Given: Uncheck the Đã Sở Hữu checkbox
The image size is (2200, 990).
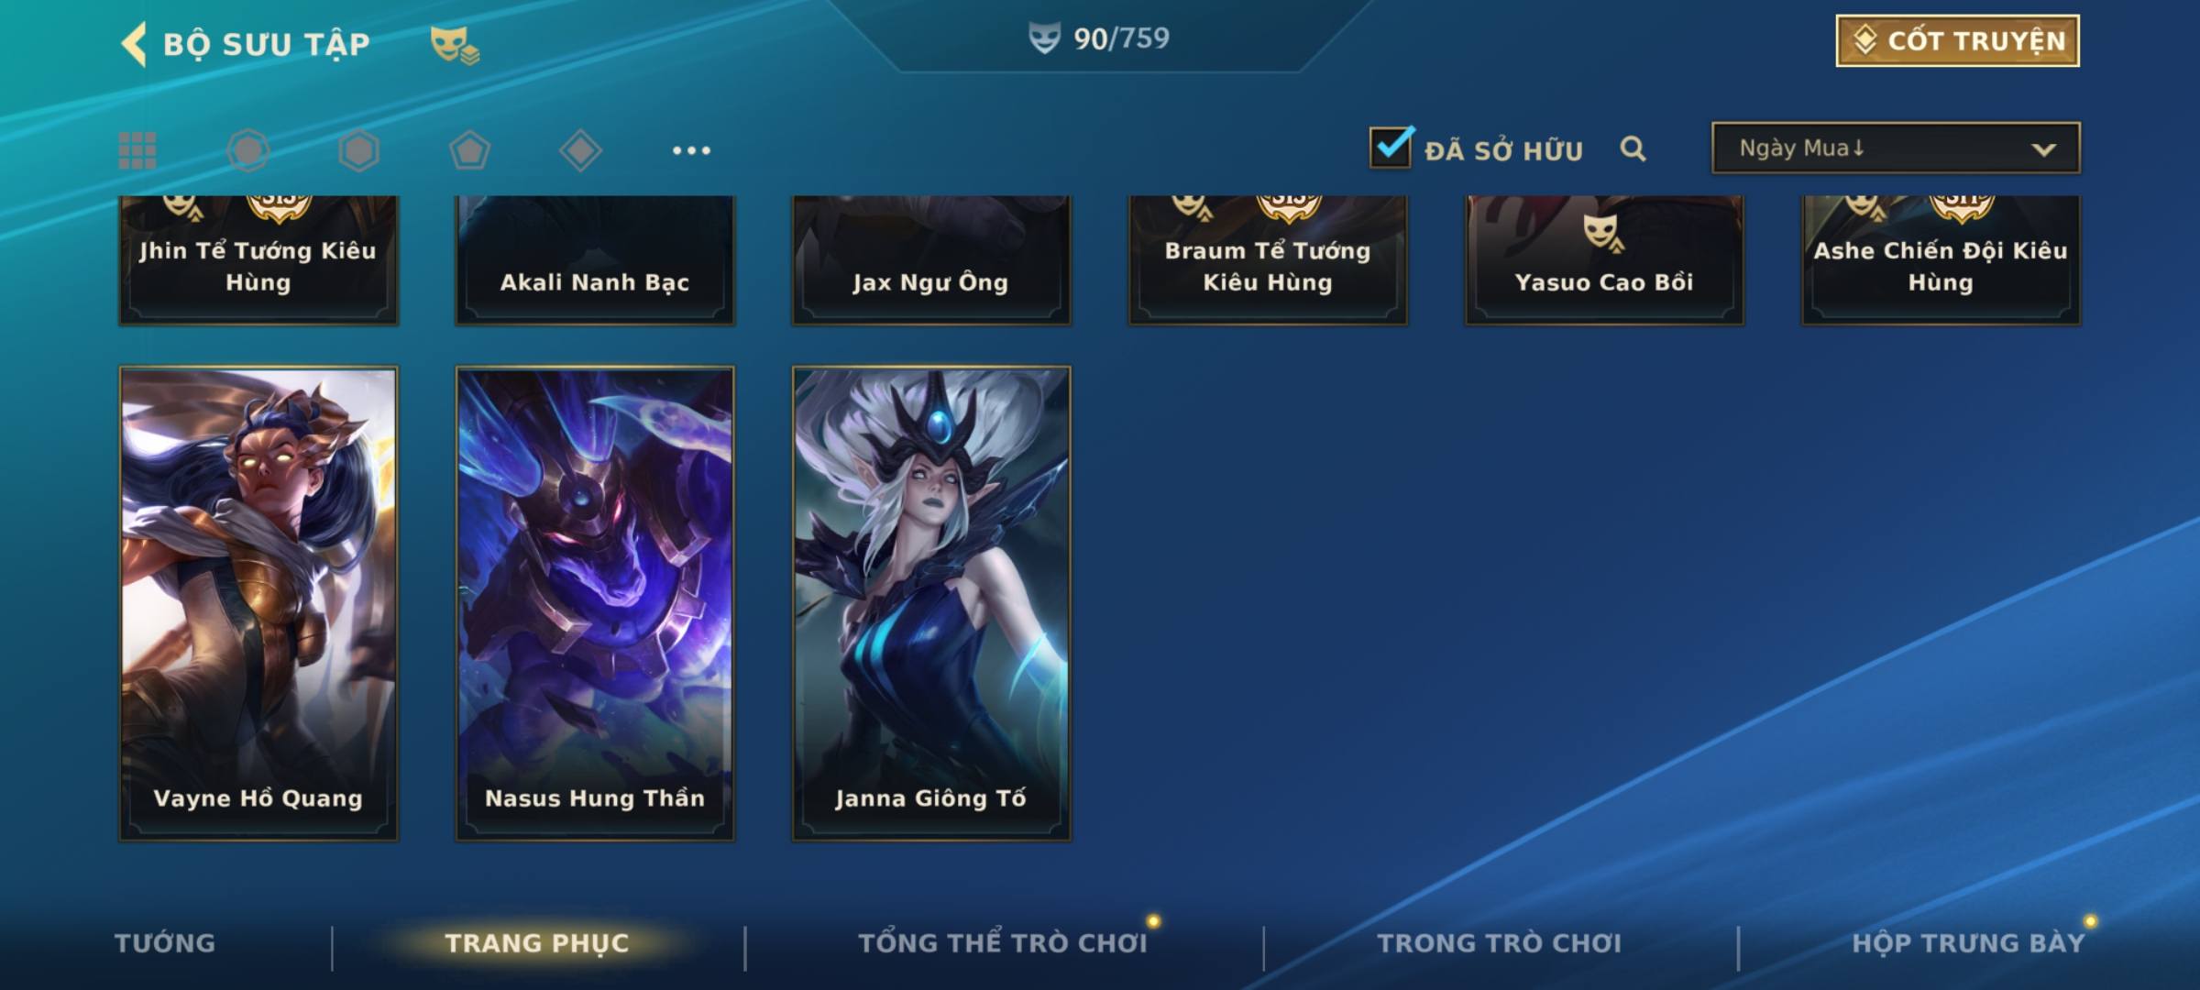Looking at the screenshot, I should pyautogui.click(x=1391, y=147).
